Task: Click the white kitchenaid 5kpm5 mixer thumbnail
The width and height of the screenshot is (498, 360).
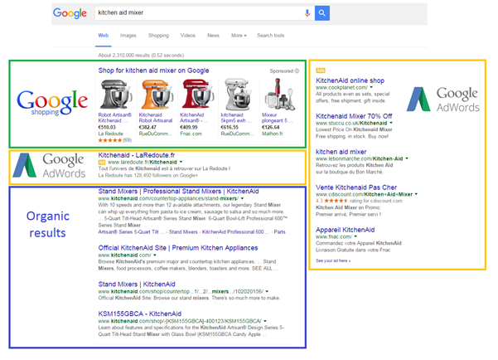Action: point(238,95)
